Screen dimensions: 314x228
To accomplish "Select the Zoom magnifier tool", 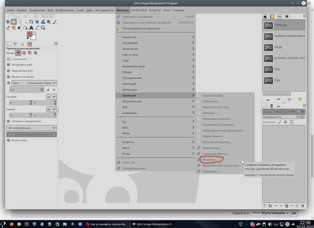I will (43, 28).
